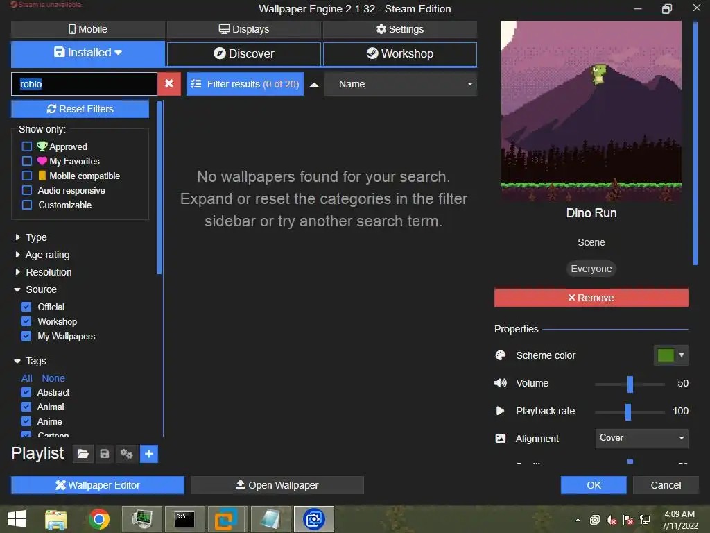Click the My Favorites heart icon
This screenshot has height=533, width=710.
click(x=42, y=161)
